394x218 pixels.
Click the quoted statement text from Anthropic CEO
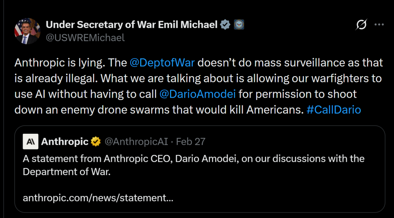click(193, 159)
